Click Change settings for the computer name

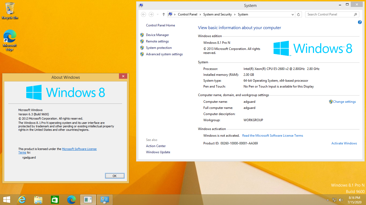point(344,102)
